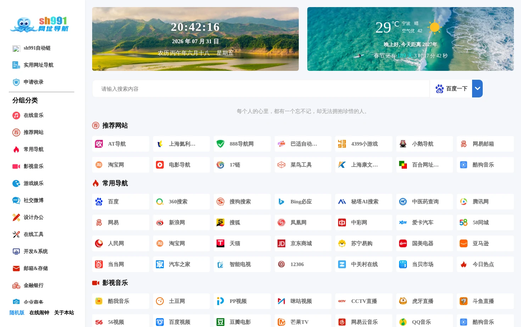Click the 天猫 red T icon
This screenshot has height=327, width=521.
(x=220, y=243)
